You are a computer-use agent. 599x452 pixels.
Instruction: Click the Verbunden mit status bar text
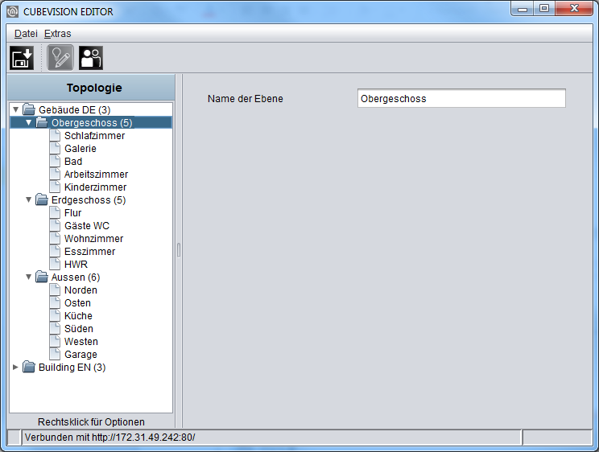tap(109, 437)
